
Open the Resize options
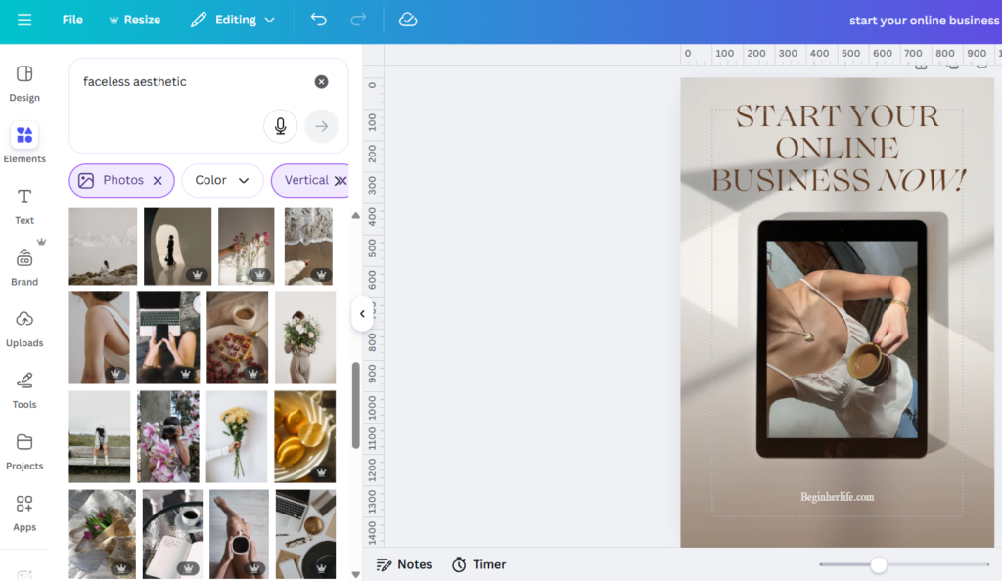coord(134,20)
